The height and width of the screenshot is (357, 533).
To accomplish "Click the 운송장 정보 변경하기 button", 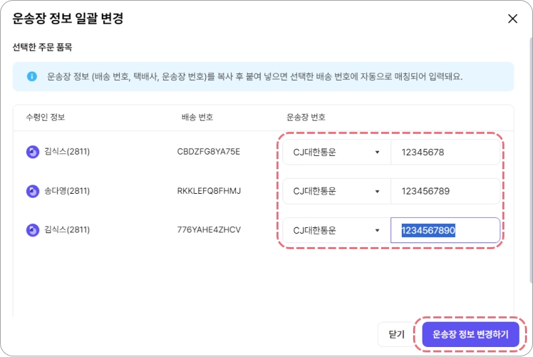I will pos(470,334).
